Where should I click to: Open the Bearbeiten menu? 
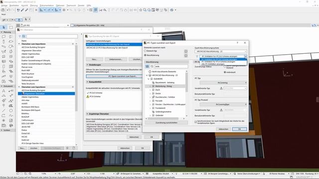pyautogui.click(x=14, y=5)
